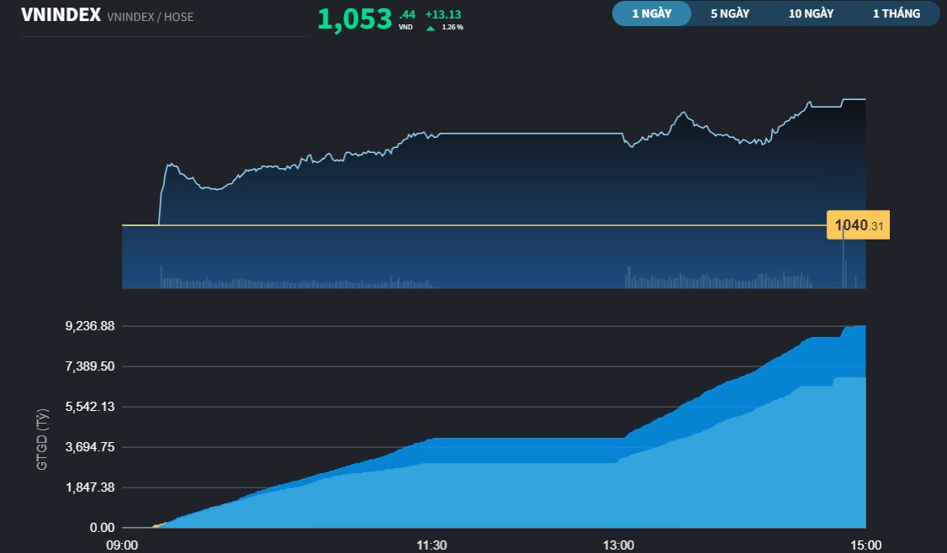Click the 09:00 time label on the axis
Image resolution: width=947 pixels, height=553 pixels.
tap(123, 545)
